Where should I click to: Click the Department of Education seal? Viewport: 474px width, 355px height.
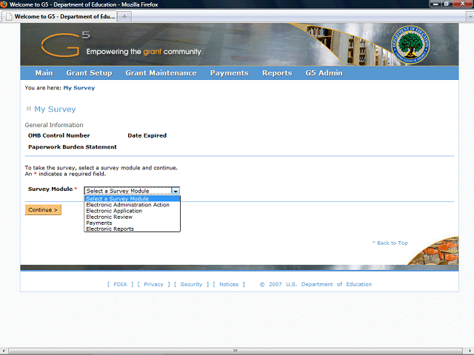click(x=410, y=44)
